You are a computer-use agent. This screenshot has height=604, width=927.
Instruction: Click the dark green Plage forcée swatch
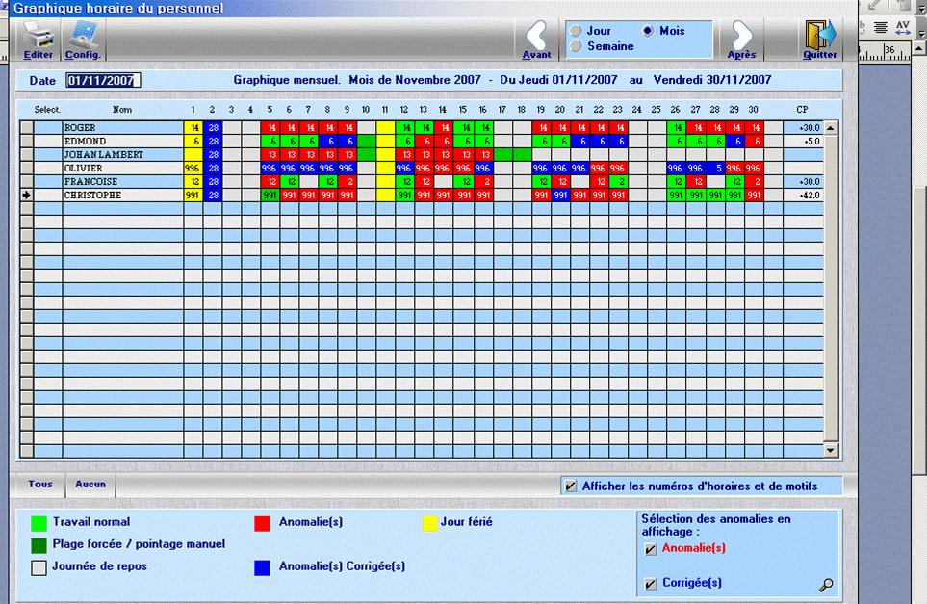click(39, 545)
